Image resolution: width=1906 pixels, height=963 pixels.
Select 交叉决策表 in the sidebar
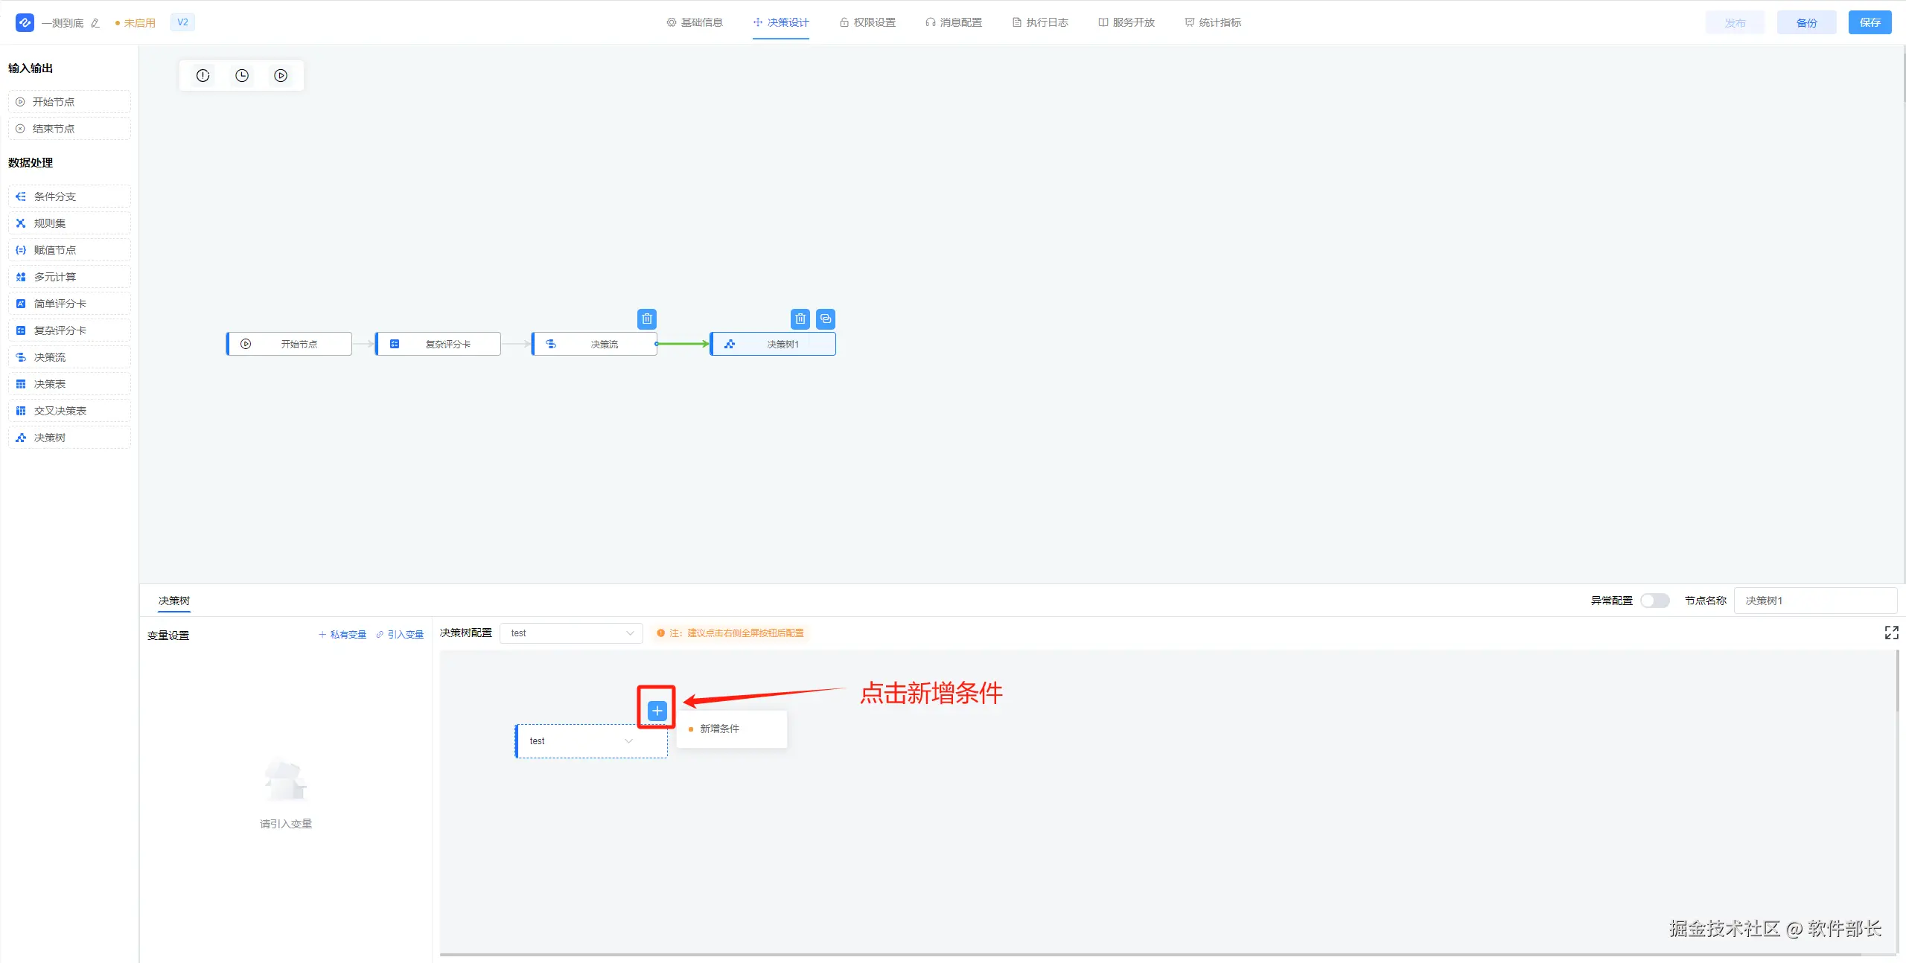click(60, 411)
